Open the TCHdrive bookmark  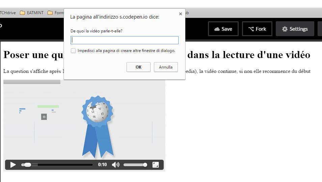pos(8,13)
